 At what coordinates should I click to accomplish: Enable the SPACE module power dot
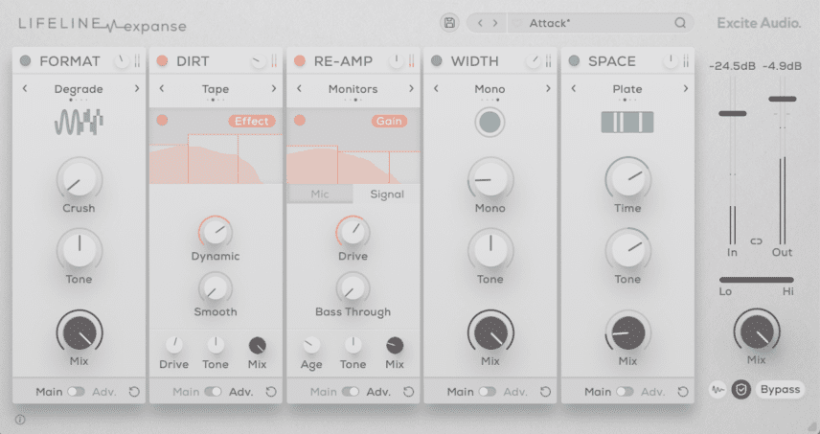point(574,60)
